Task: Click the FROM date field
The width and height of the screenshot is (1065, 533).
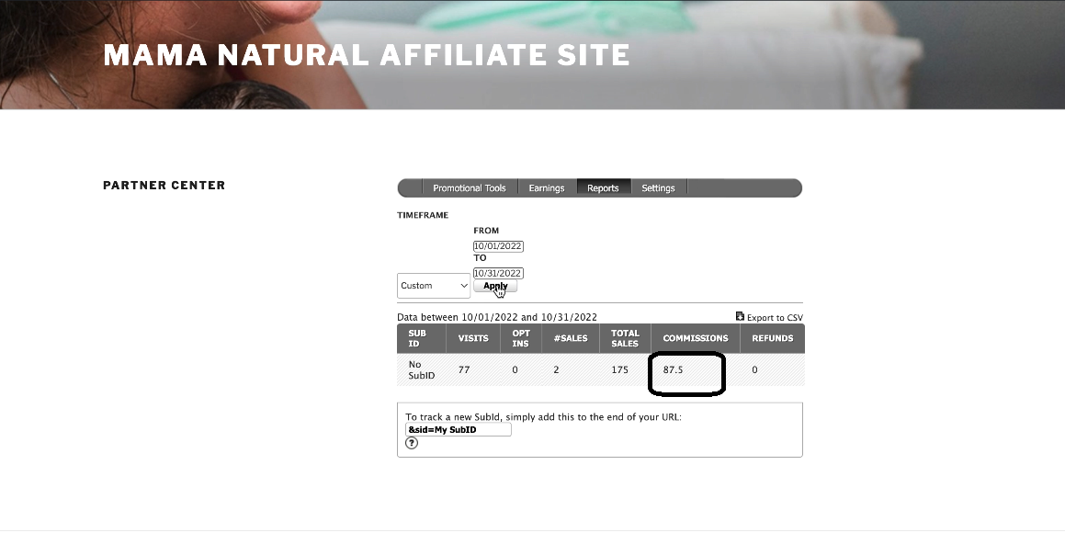Action: click(498, 245)
